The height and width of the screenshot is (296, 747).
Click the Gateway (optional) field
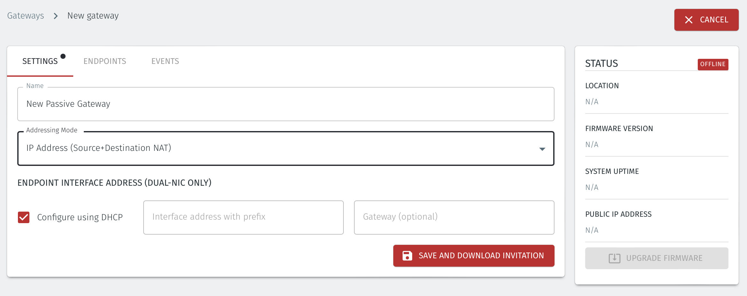coord(454,217)
